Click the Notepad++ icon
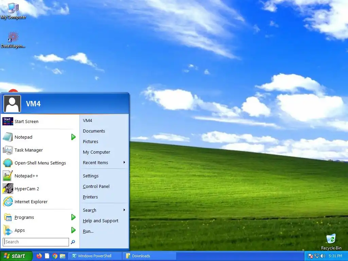This screenshot has width=348, height=261. 8,176
